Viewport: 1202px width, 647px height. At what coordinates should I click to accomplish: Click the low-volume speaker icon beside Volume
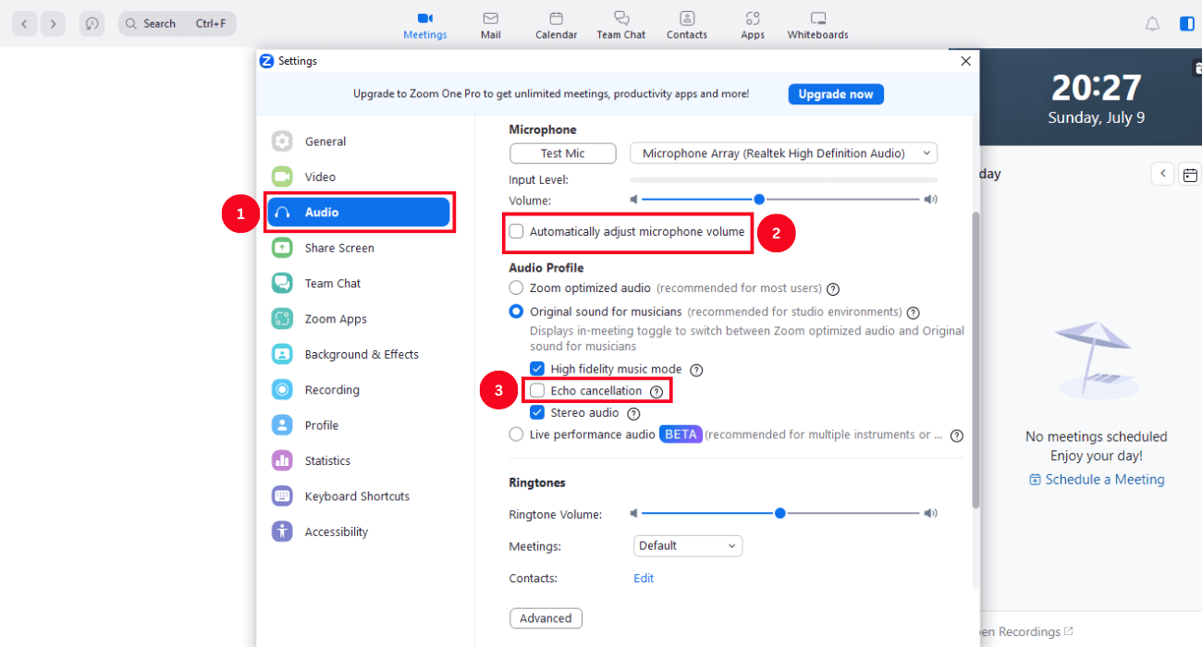click(x=634, y=199)
